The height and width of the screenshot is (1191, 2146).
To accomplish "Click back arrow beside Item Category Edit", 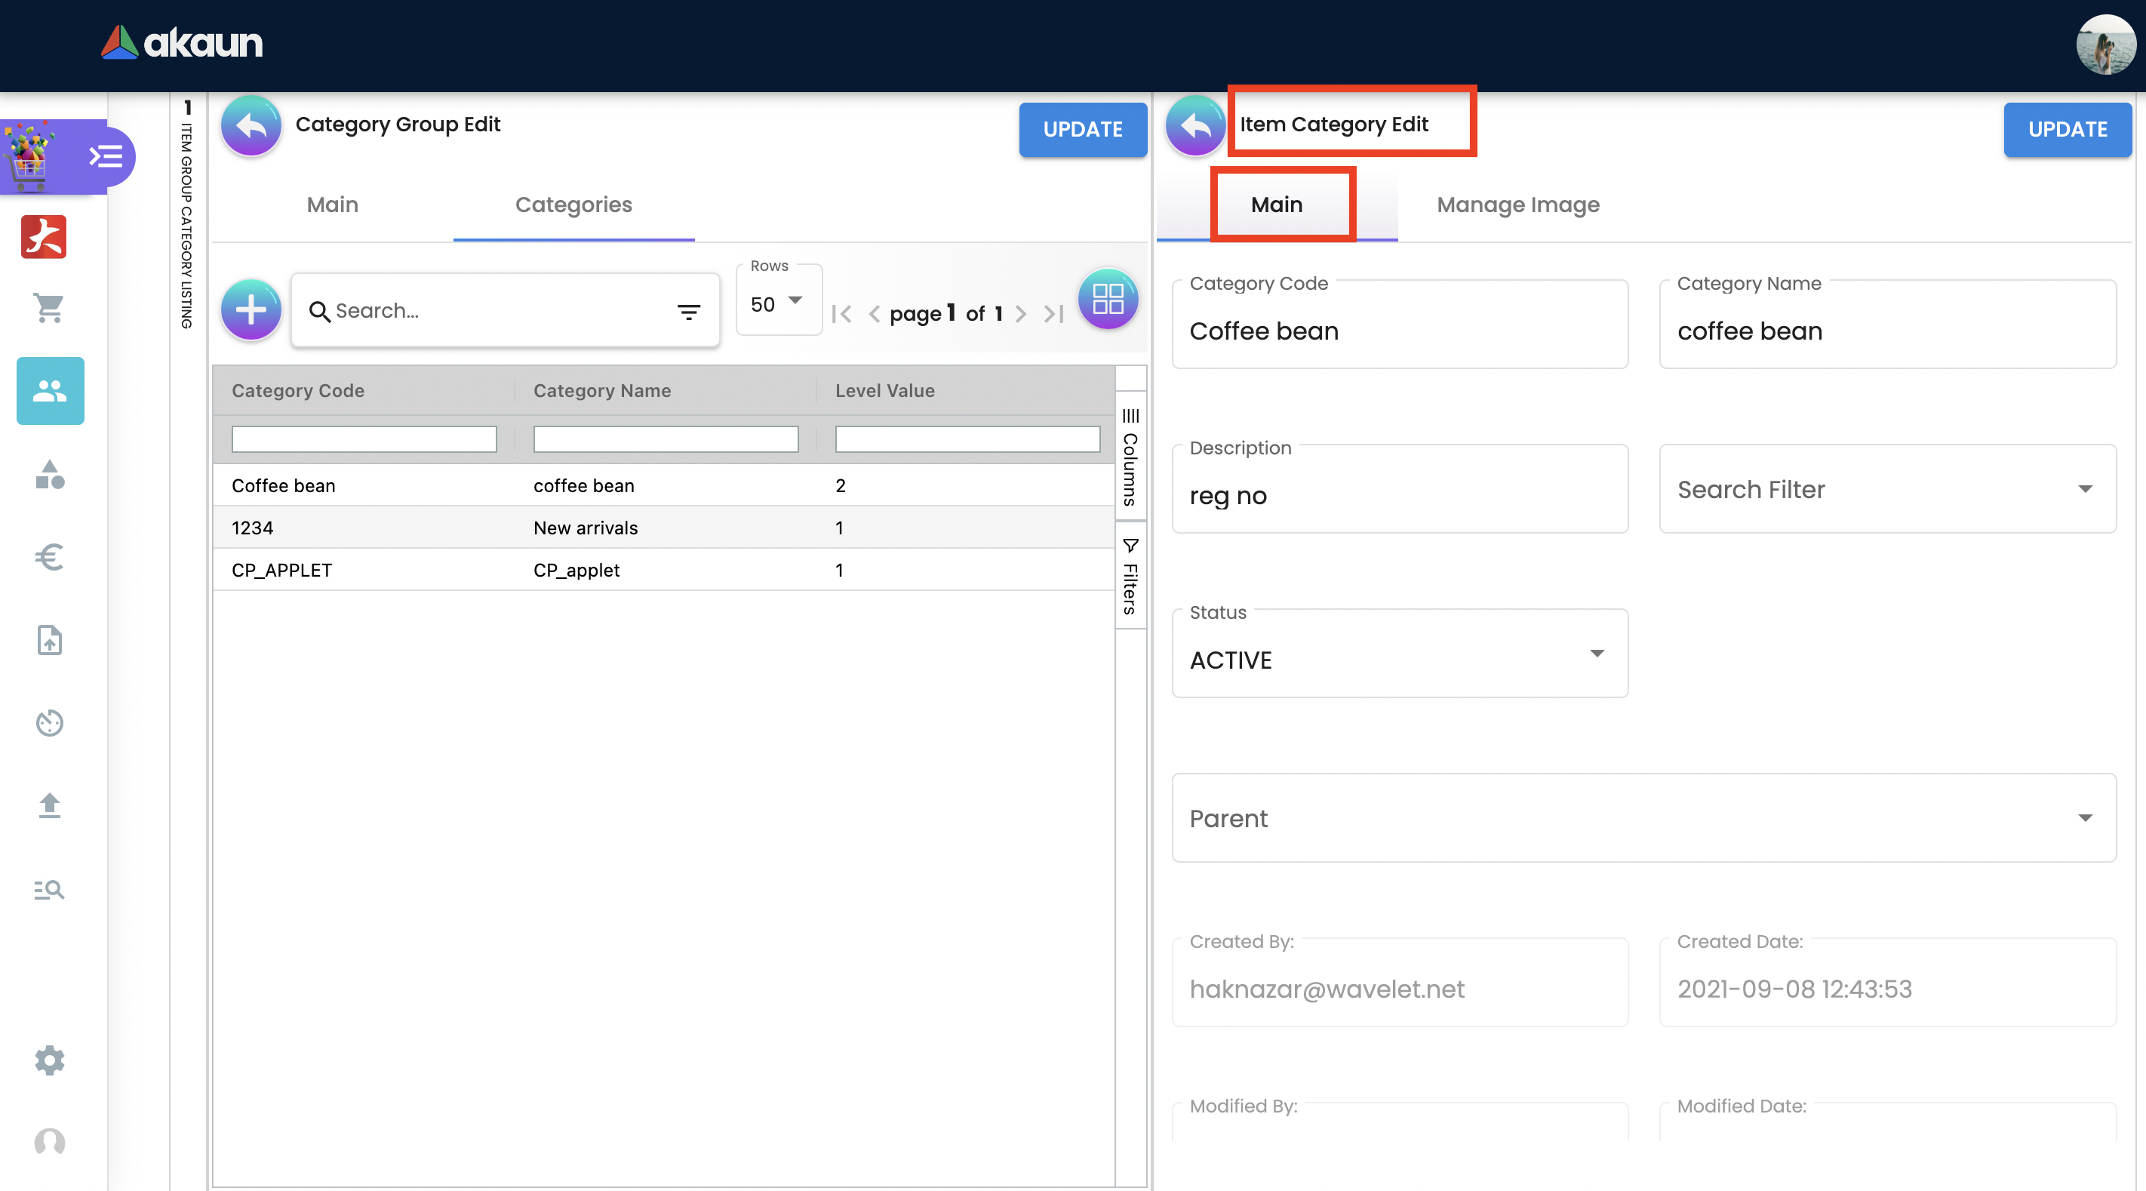I will (x=1195, y=126).
